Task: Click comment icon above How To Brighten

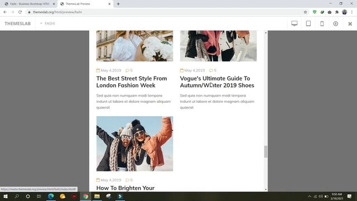Action: coord(127,180)
